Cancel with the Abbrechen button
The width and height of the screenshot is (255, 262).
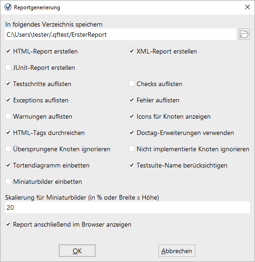click(177, 251)
